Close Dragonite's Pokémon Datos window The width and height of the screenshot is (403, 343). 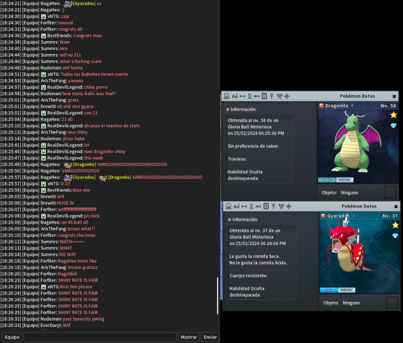(x=394, y=96)
